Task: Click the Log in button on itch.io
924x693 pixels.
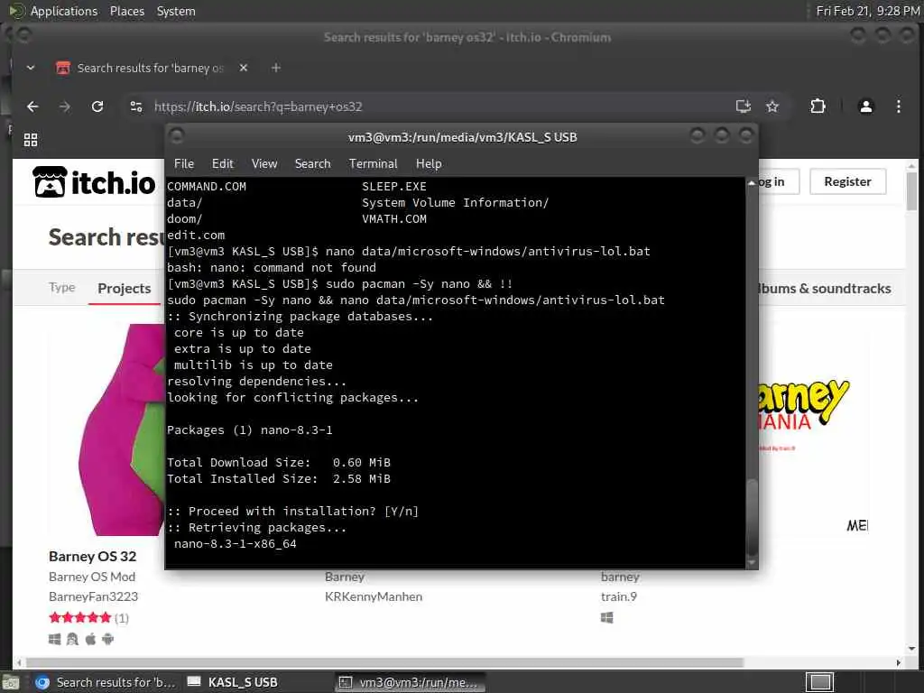Action: [777, 181]
